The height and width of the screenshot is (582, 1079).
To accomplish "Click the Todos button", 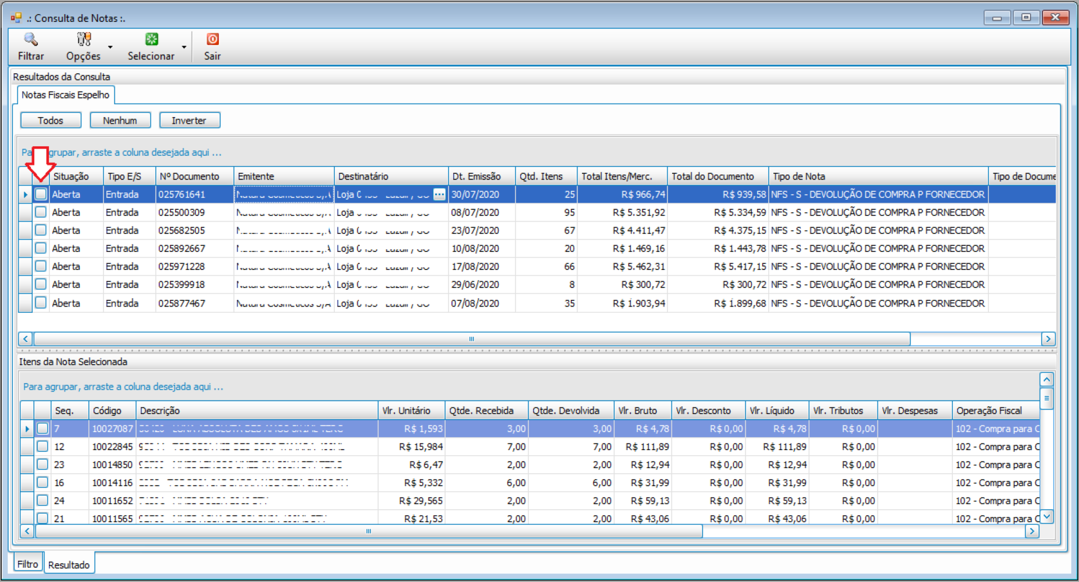I will (51, 120).
